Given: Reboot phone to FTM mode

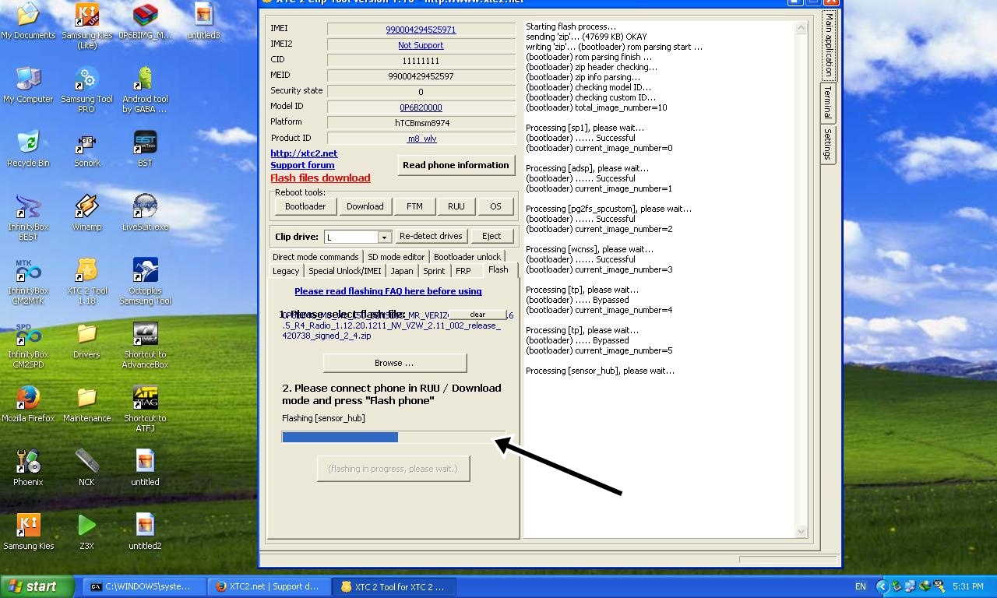Looking at the screenshot, I should [x=414, y=206].
